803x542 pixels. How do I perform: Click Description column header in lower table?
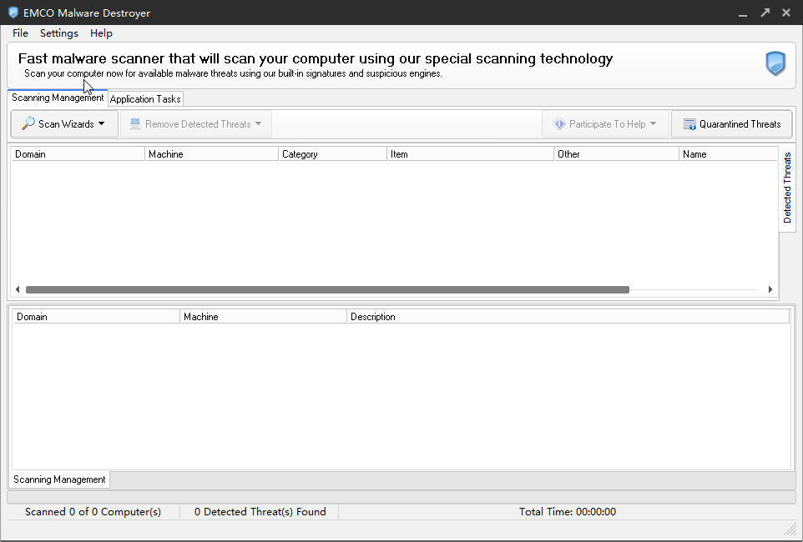tap(568, 317)
